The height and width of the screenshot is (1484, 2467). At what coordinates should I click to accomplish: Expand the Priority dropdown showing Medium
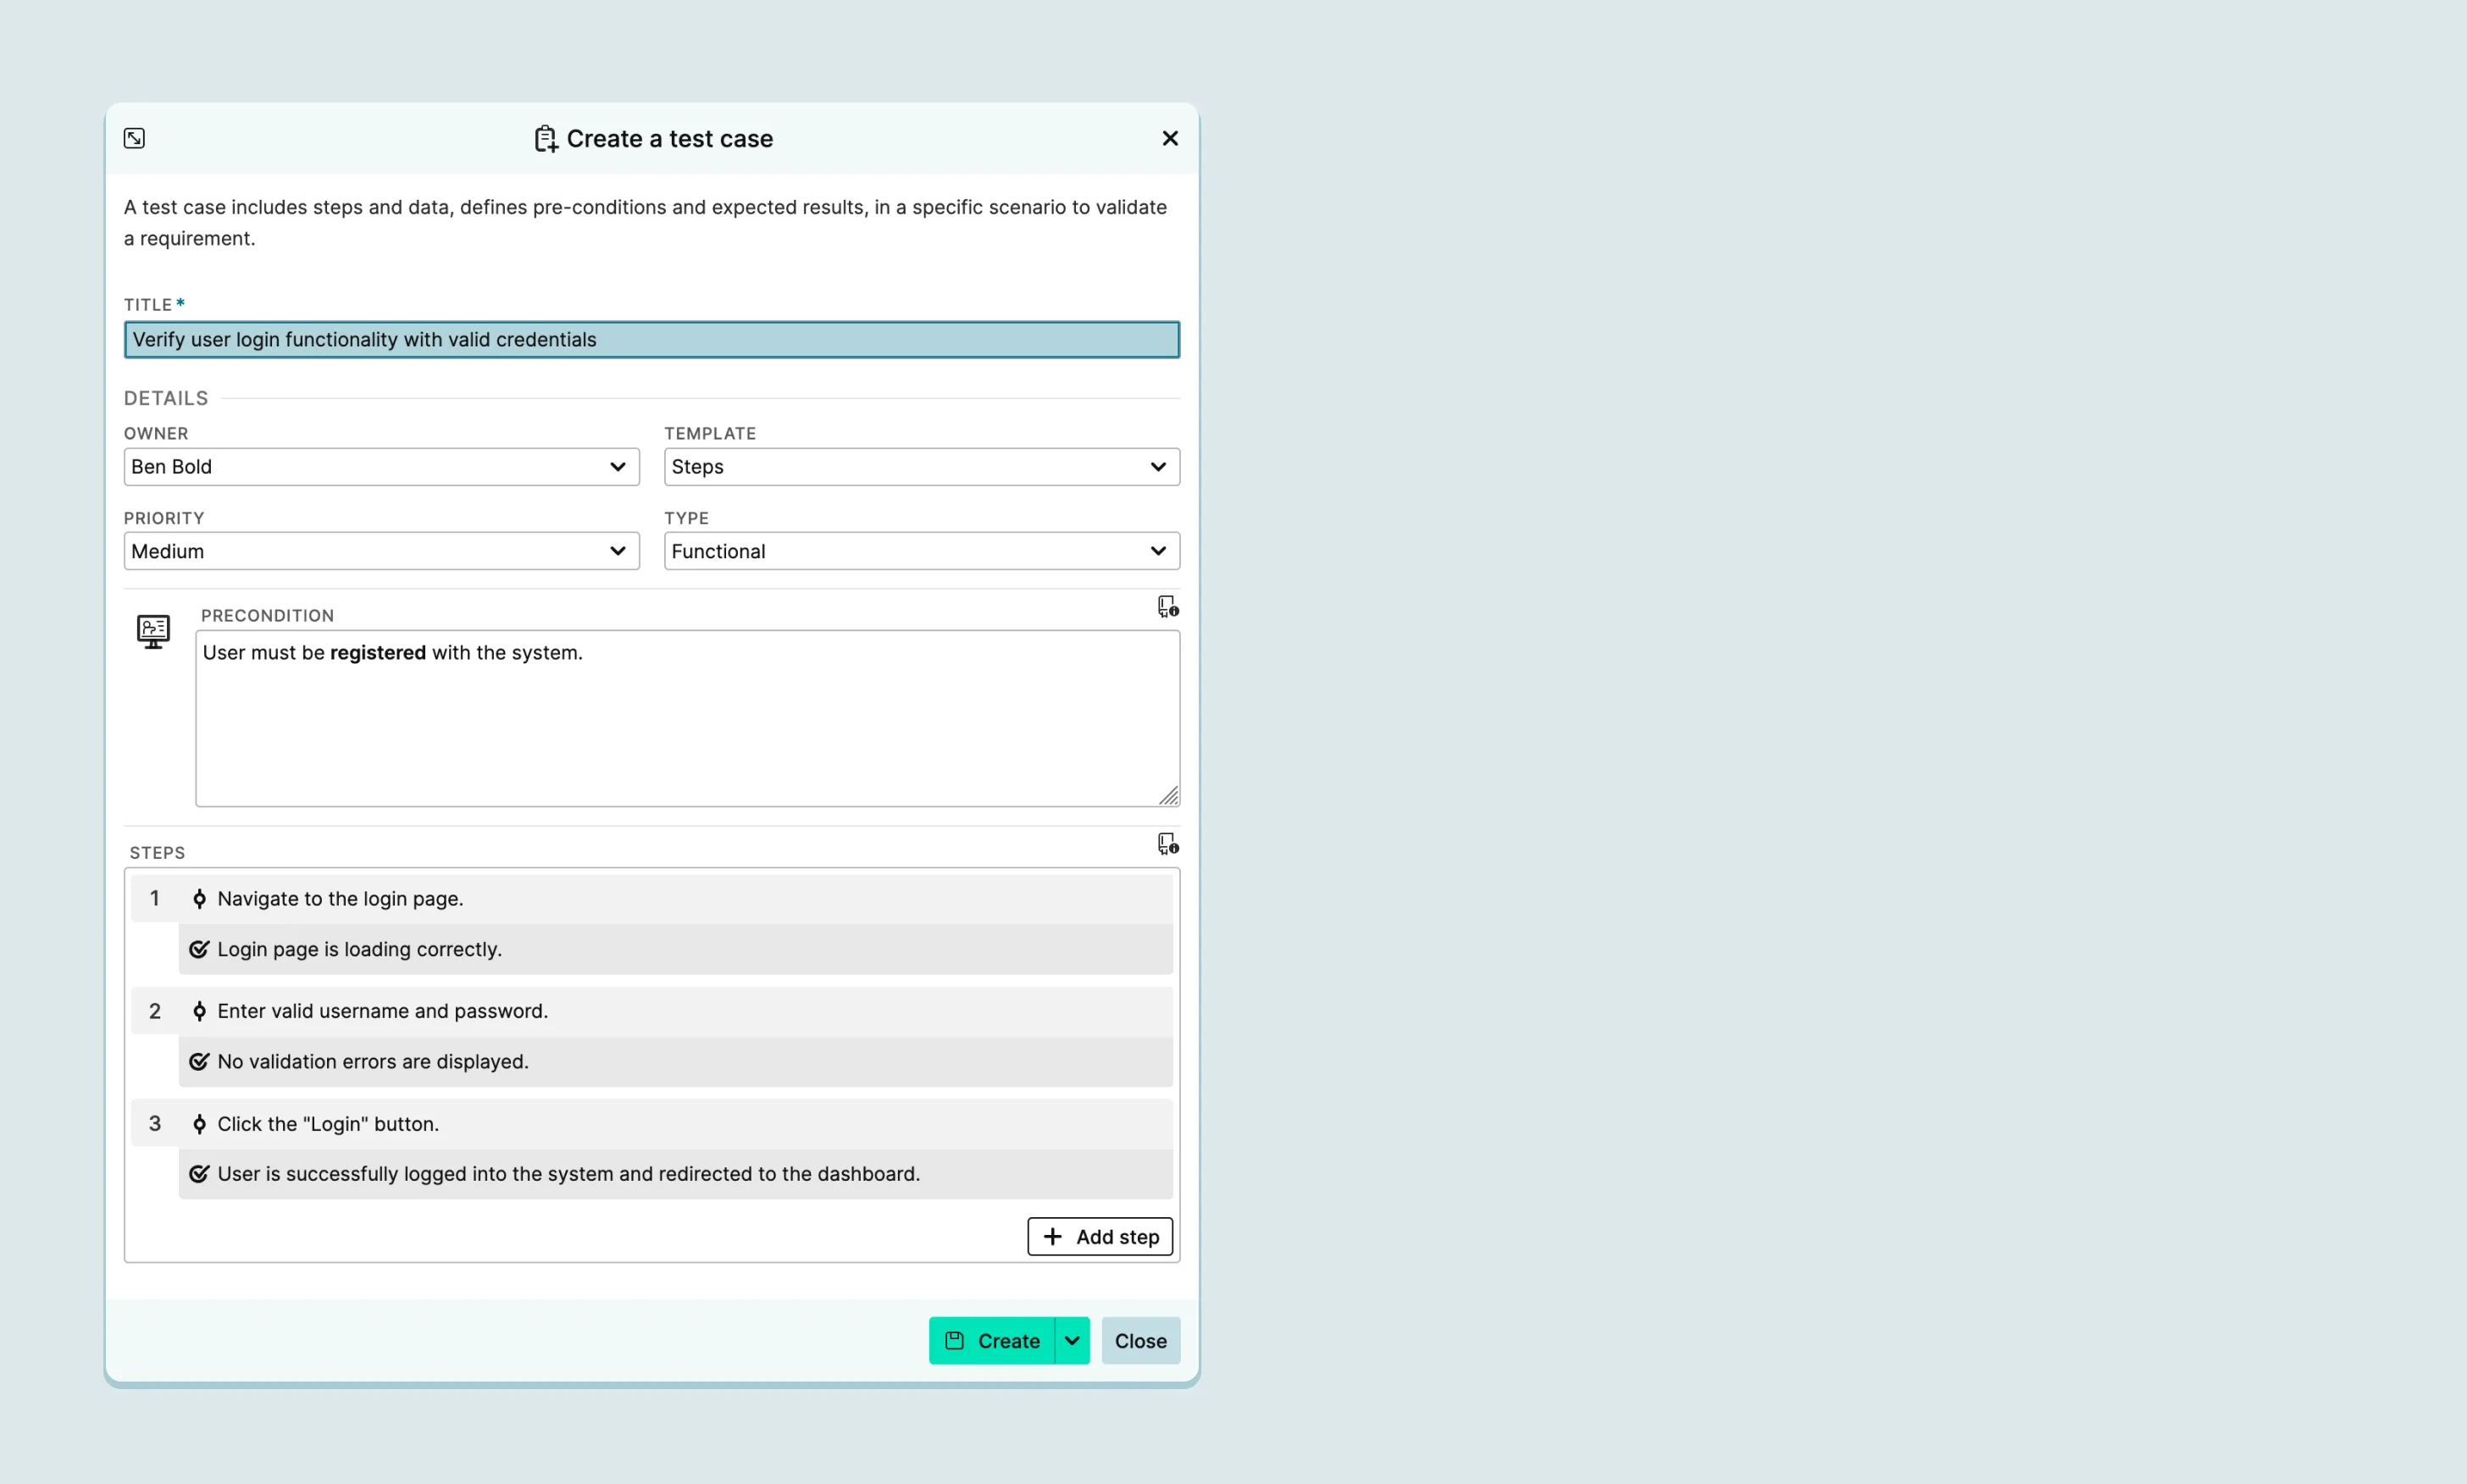pos(381,551)
